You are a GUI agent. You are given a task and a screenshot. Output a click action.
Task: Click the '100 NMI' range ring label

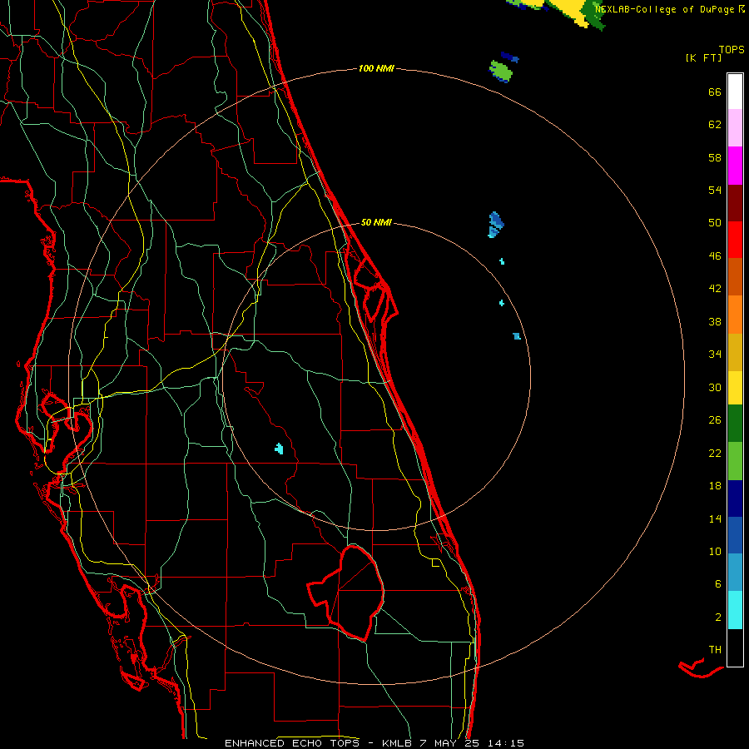pos(376,68)
